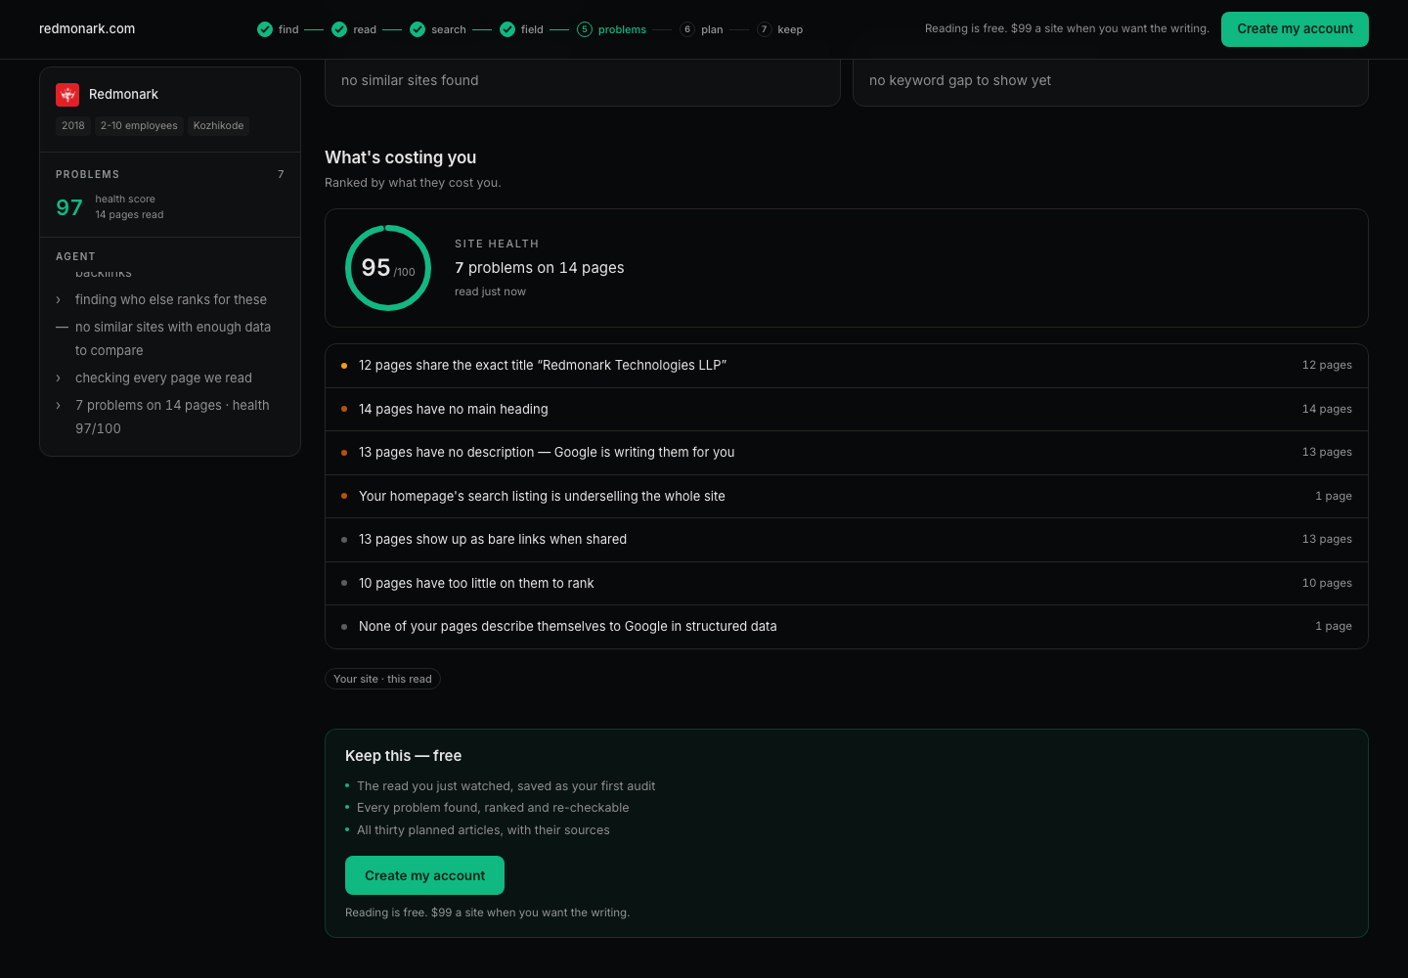Expand the 13 pages have no description row
This screenshot has width=1408, height=978.
point(847,453)
